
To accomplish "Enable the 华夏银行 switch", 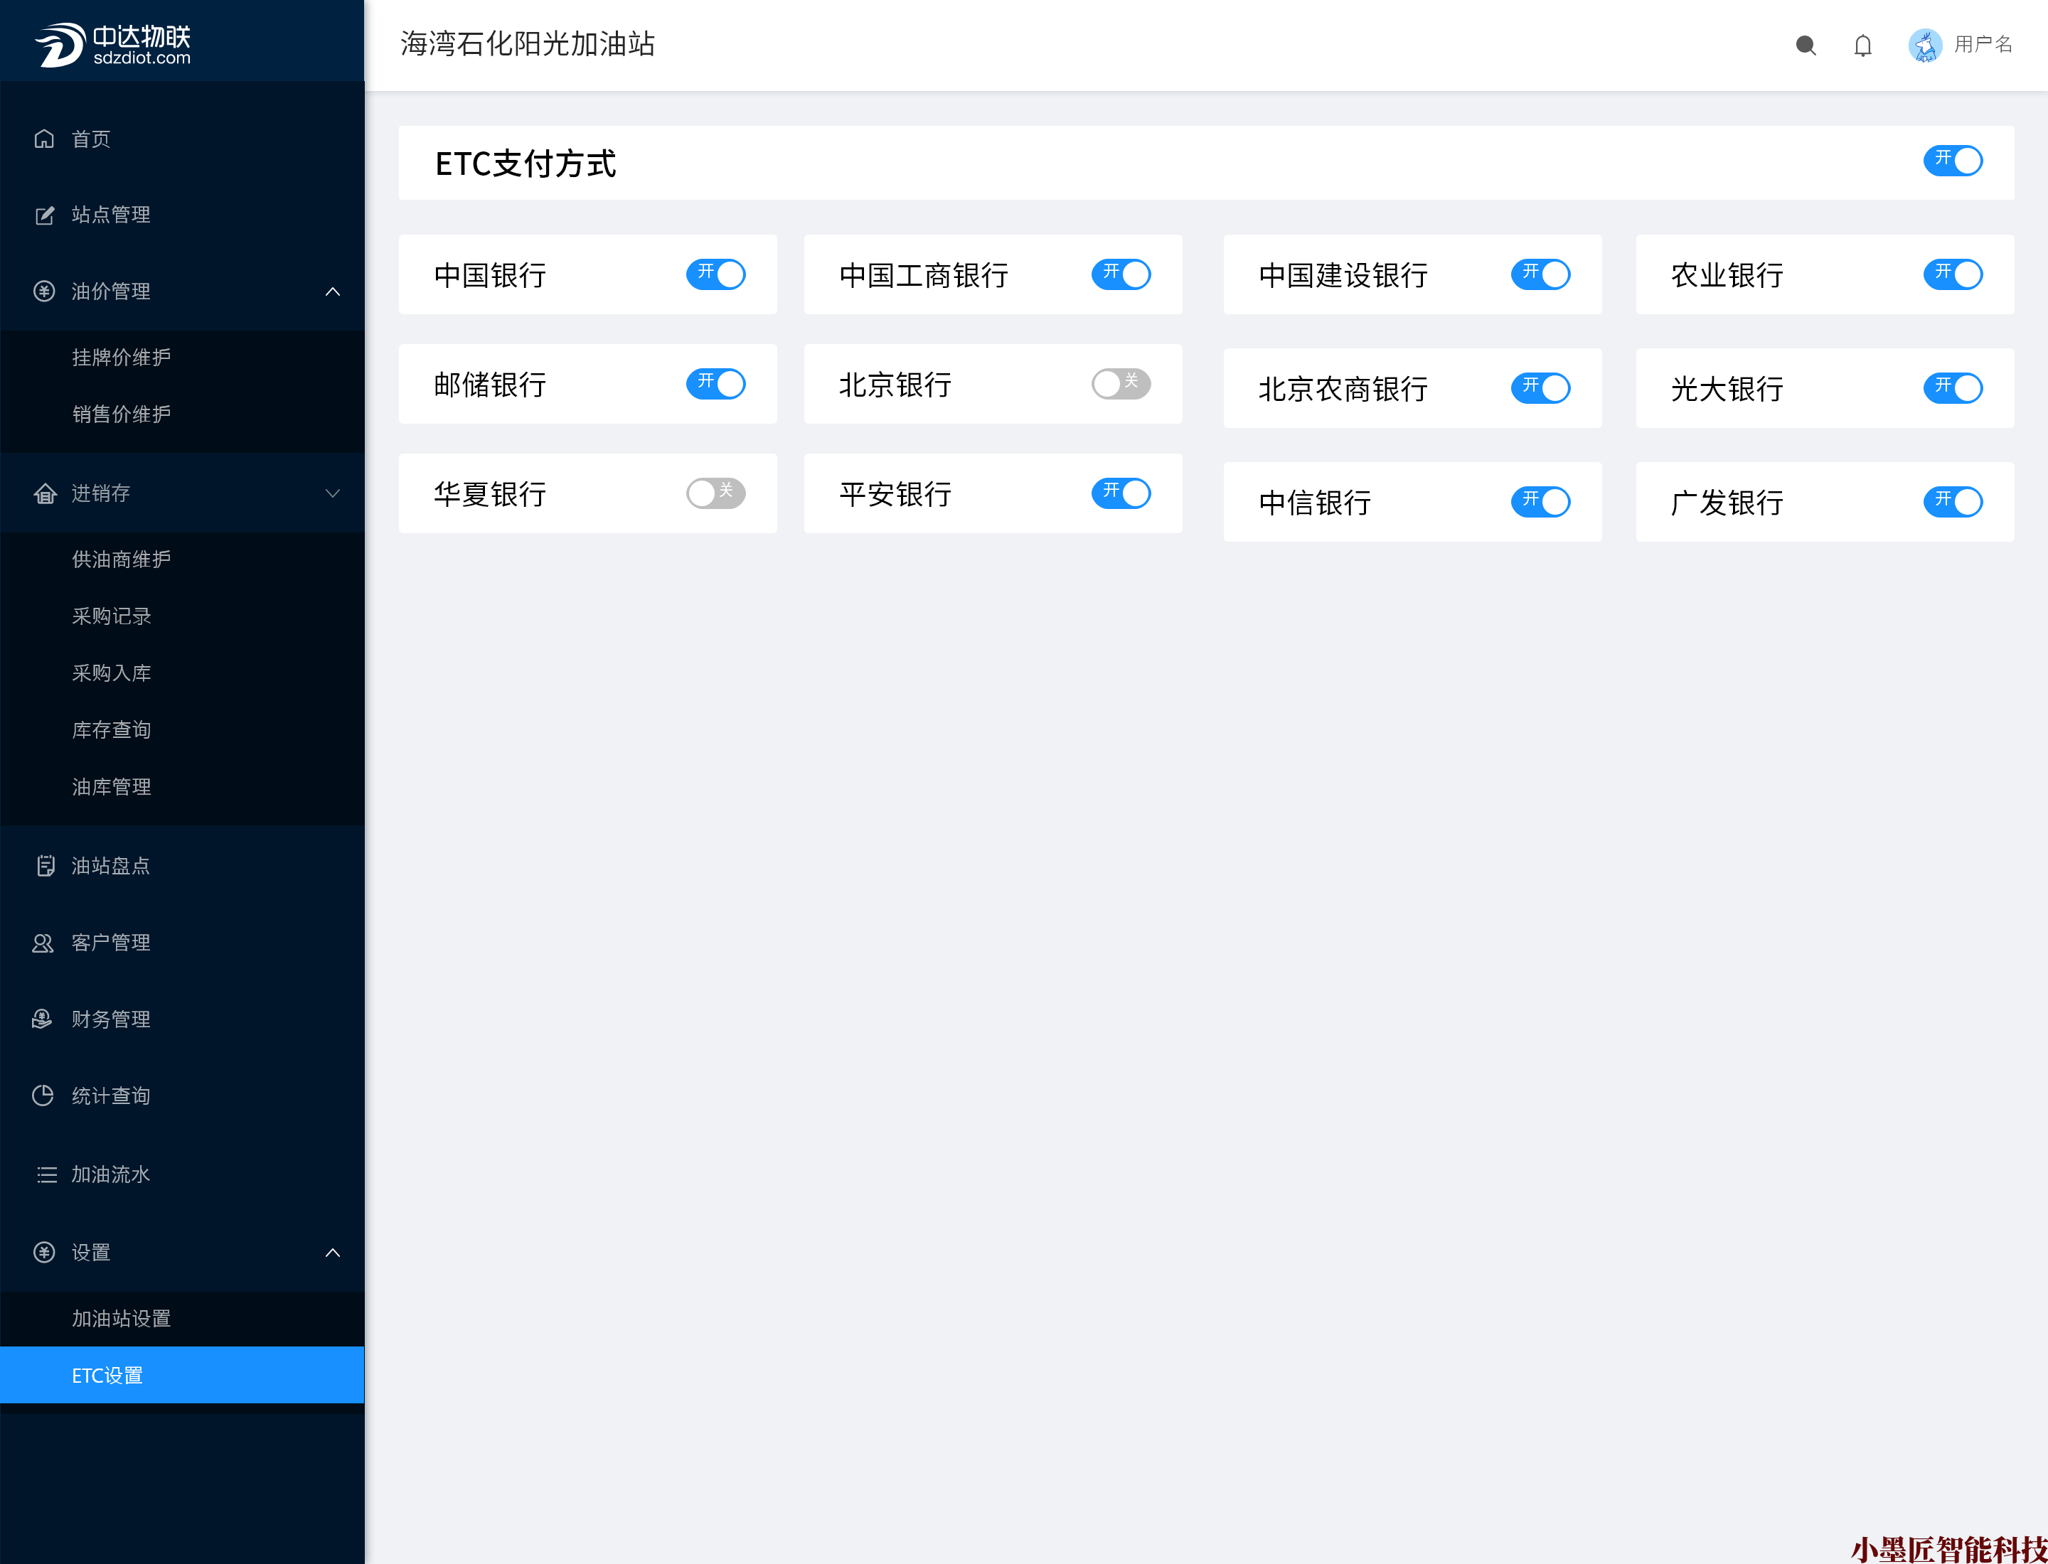I will pyautogui.click(x=715, y=493).
